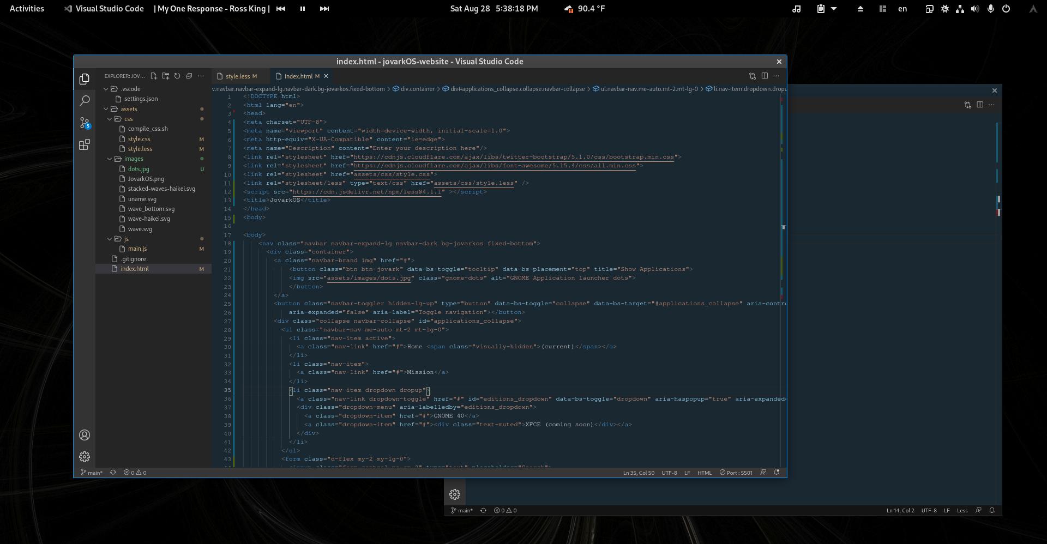Click the New Folder icon in Explorer header
This screenshot has height=544, width=1047.
tap(166, 76)
